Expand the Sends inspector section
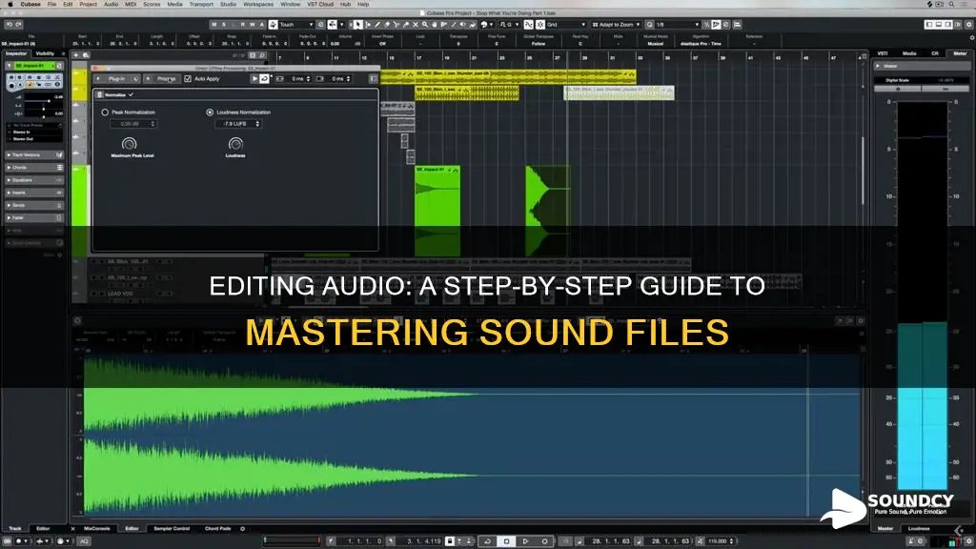The width and height of the screenshot is (976, 549). [x=34, y=205]
